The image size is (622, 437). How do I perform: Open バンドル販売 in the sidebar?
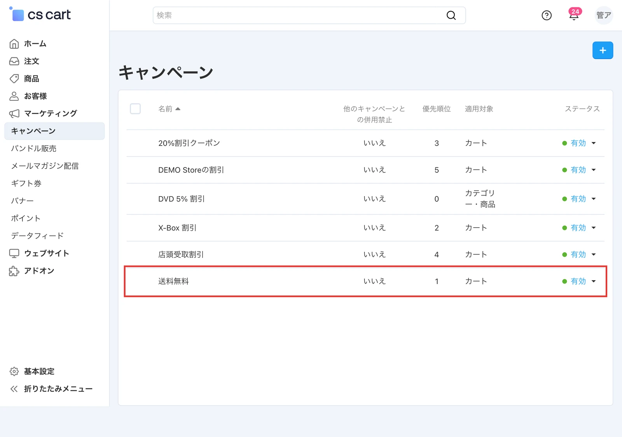pyautogui.click(x=34, y=149)
